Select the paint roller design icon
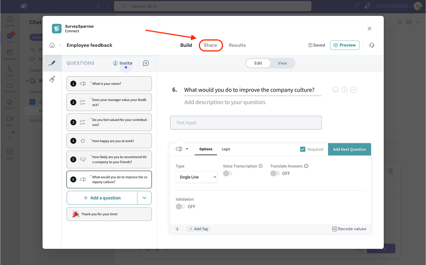Image resolution: width=426 pixels, height=265 pixels. coord(52,79)
